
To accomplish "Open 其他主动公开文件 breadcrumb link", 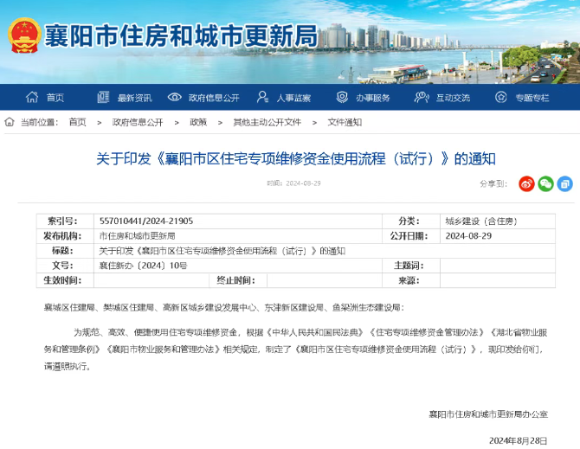I will pyautogui.click(x=267, y=122).
